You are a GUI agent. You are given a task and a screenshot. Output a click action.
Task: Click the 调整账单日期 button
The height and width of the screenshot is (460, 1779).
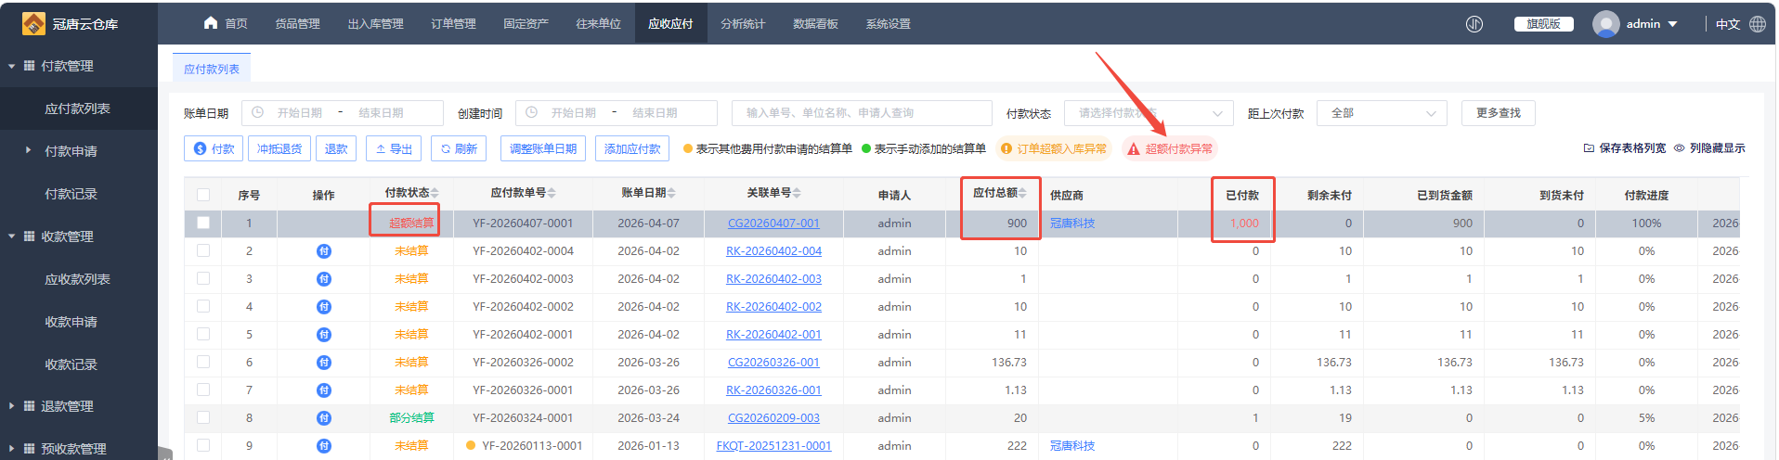543,148
